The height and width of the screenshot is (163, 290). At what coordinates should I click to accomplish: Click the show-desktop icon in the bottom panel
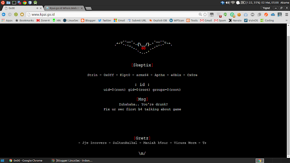coord(2,161)
